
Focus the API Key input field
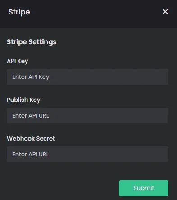click(x=87, y=77)
